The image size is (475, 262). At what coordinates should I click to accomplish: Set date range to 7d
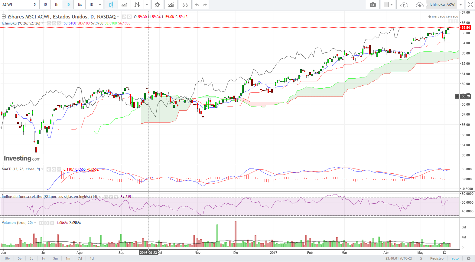[x=80, y=258]
